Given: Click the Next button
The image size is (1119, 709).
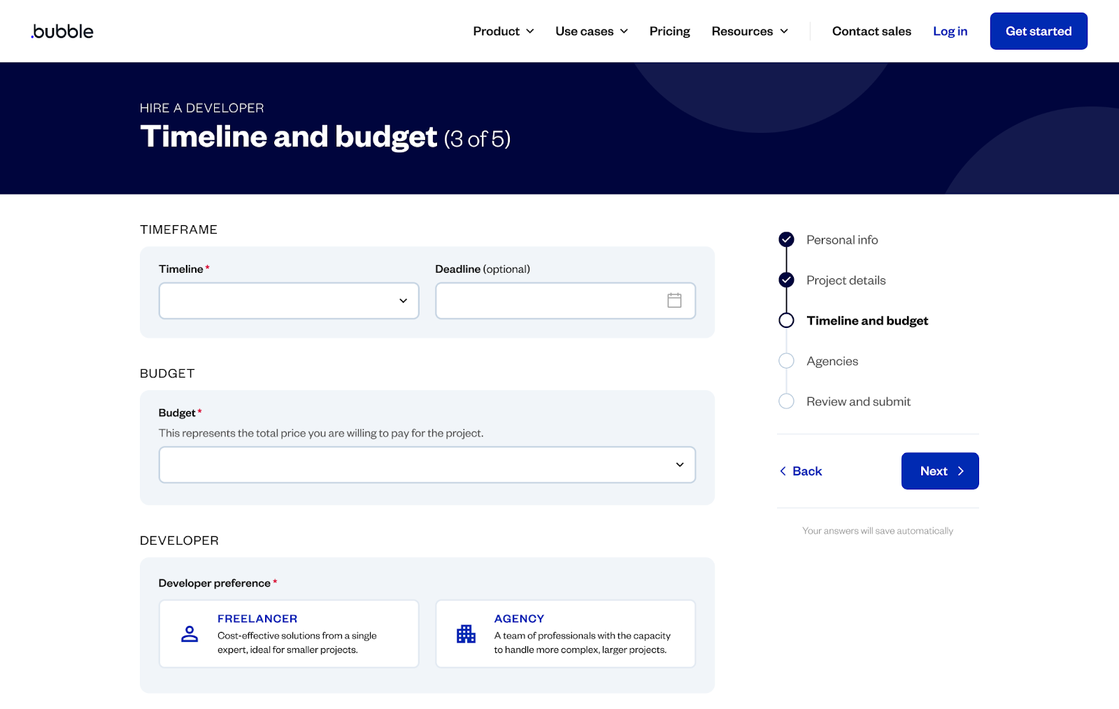Looking at the screenshot, I should (939, 471).
